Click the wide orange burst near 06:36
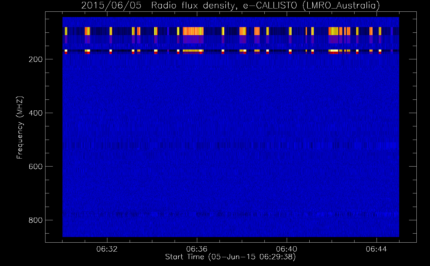430x266 pixels. [193, 31]
